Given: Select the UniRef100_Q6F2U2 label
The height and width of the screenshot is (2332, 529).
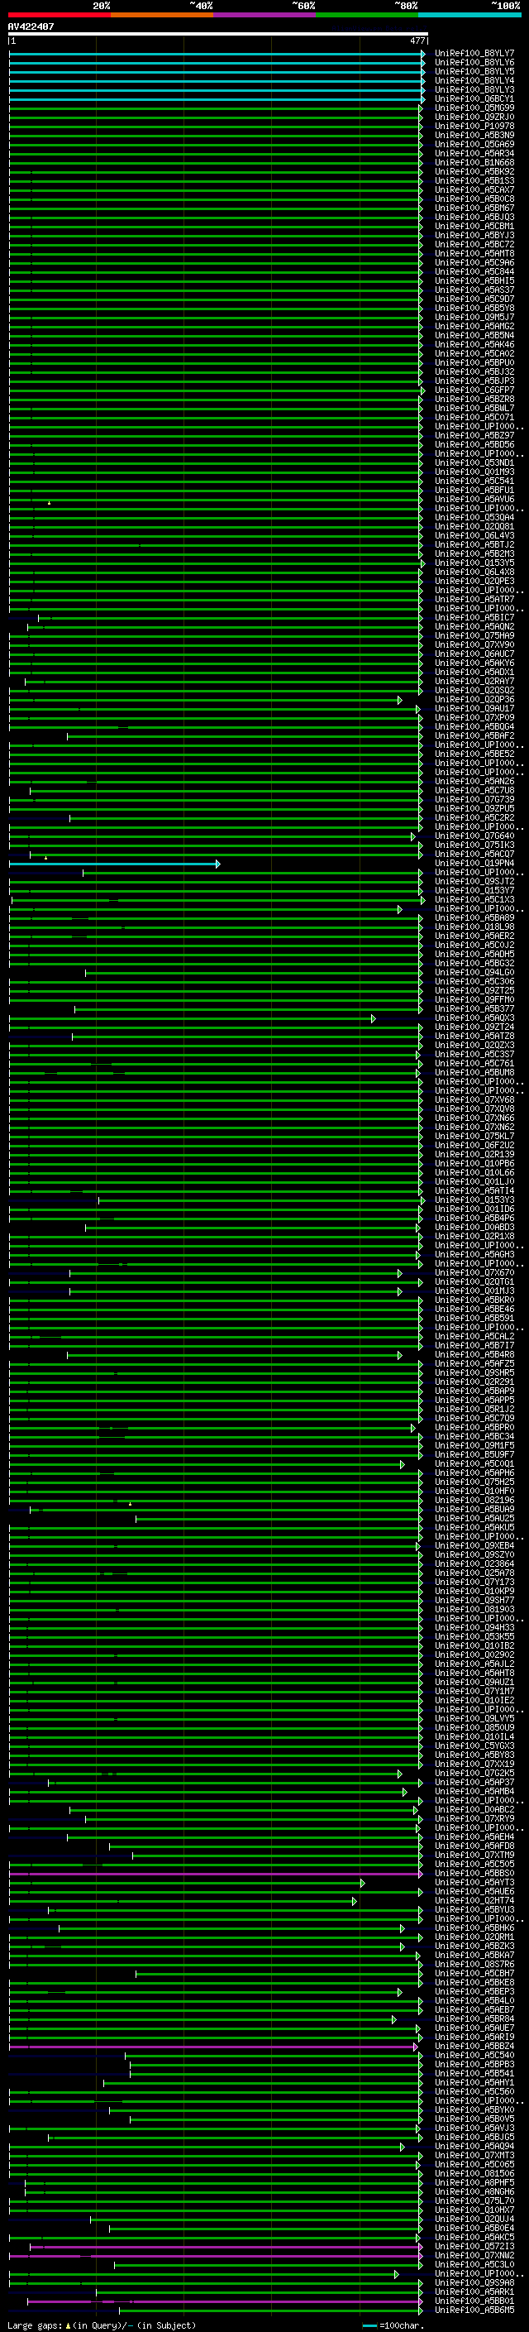Looking at the screenshot, I should click(474, 1144).
